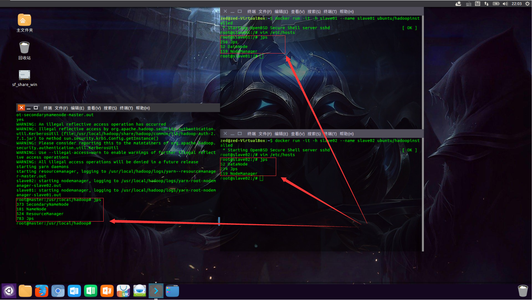Maximize the slave02 terminal window
The image size is (532, 300).
pos(240,134)
